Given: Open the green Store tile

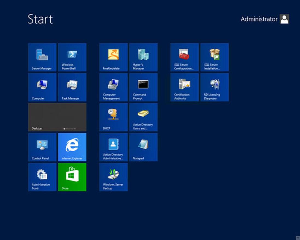Looking at the screenshot, I should tap(72, 177).
